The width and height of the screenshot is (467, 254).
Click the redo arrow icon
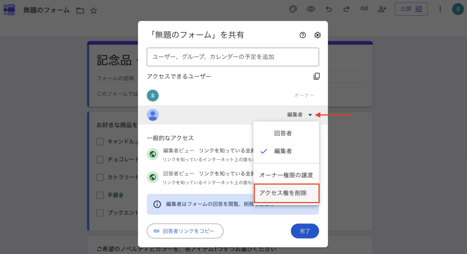tap(347, 9)
